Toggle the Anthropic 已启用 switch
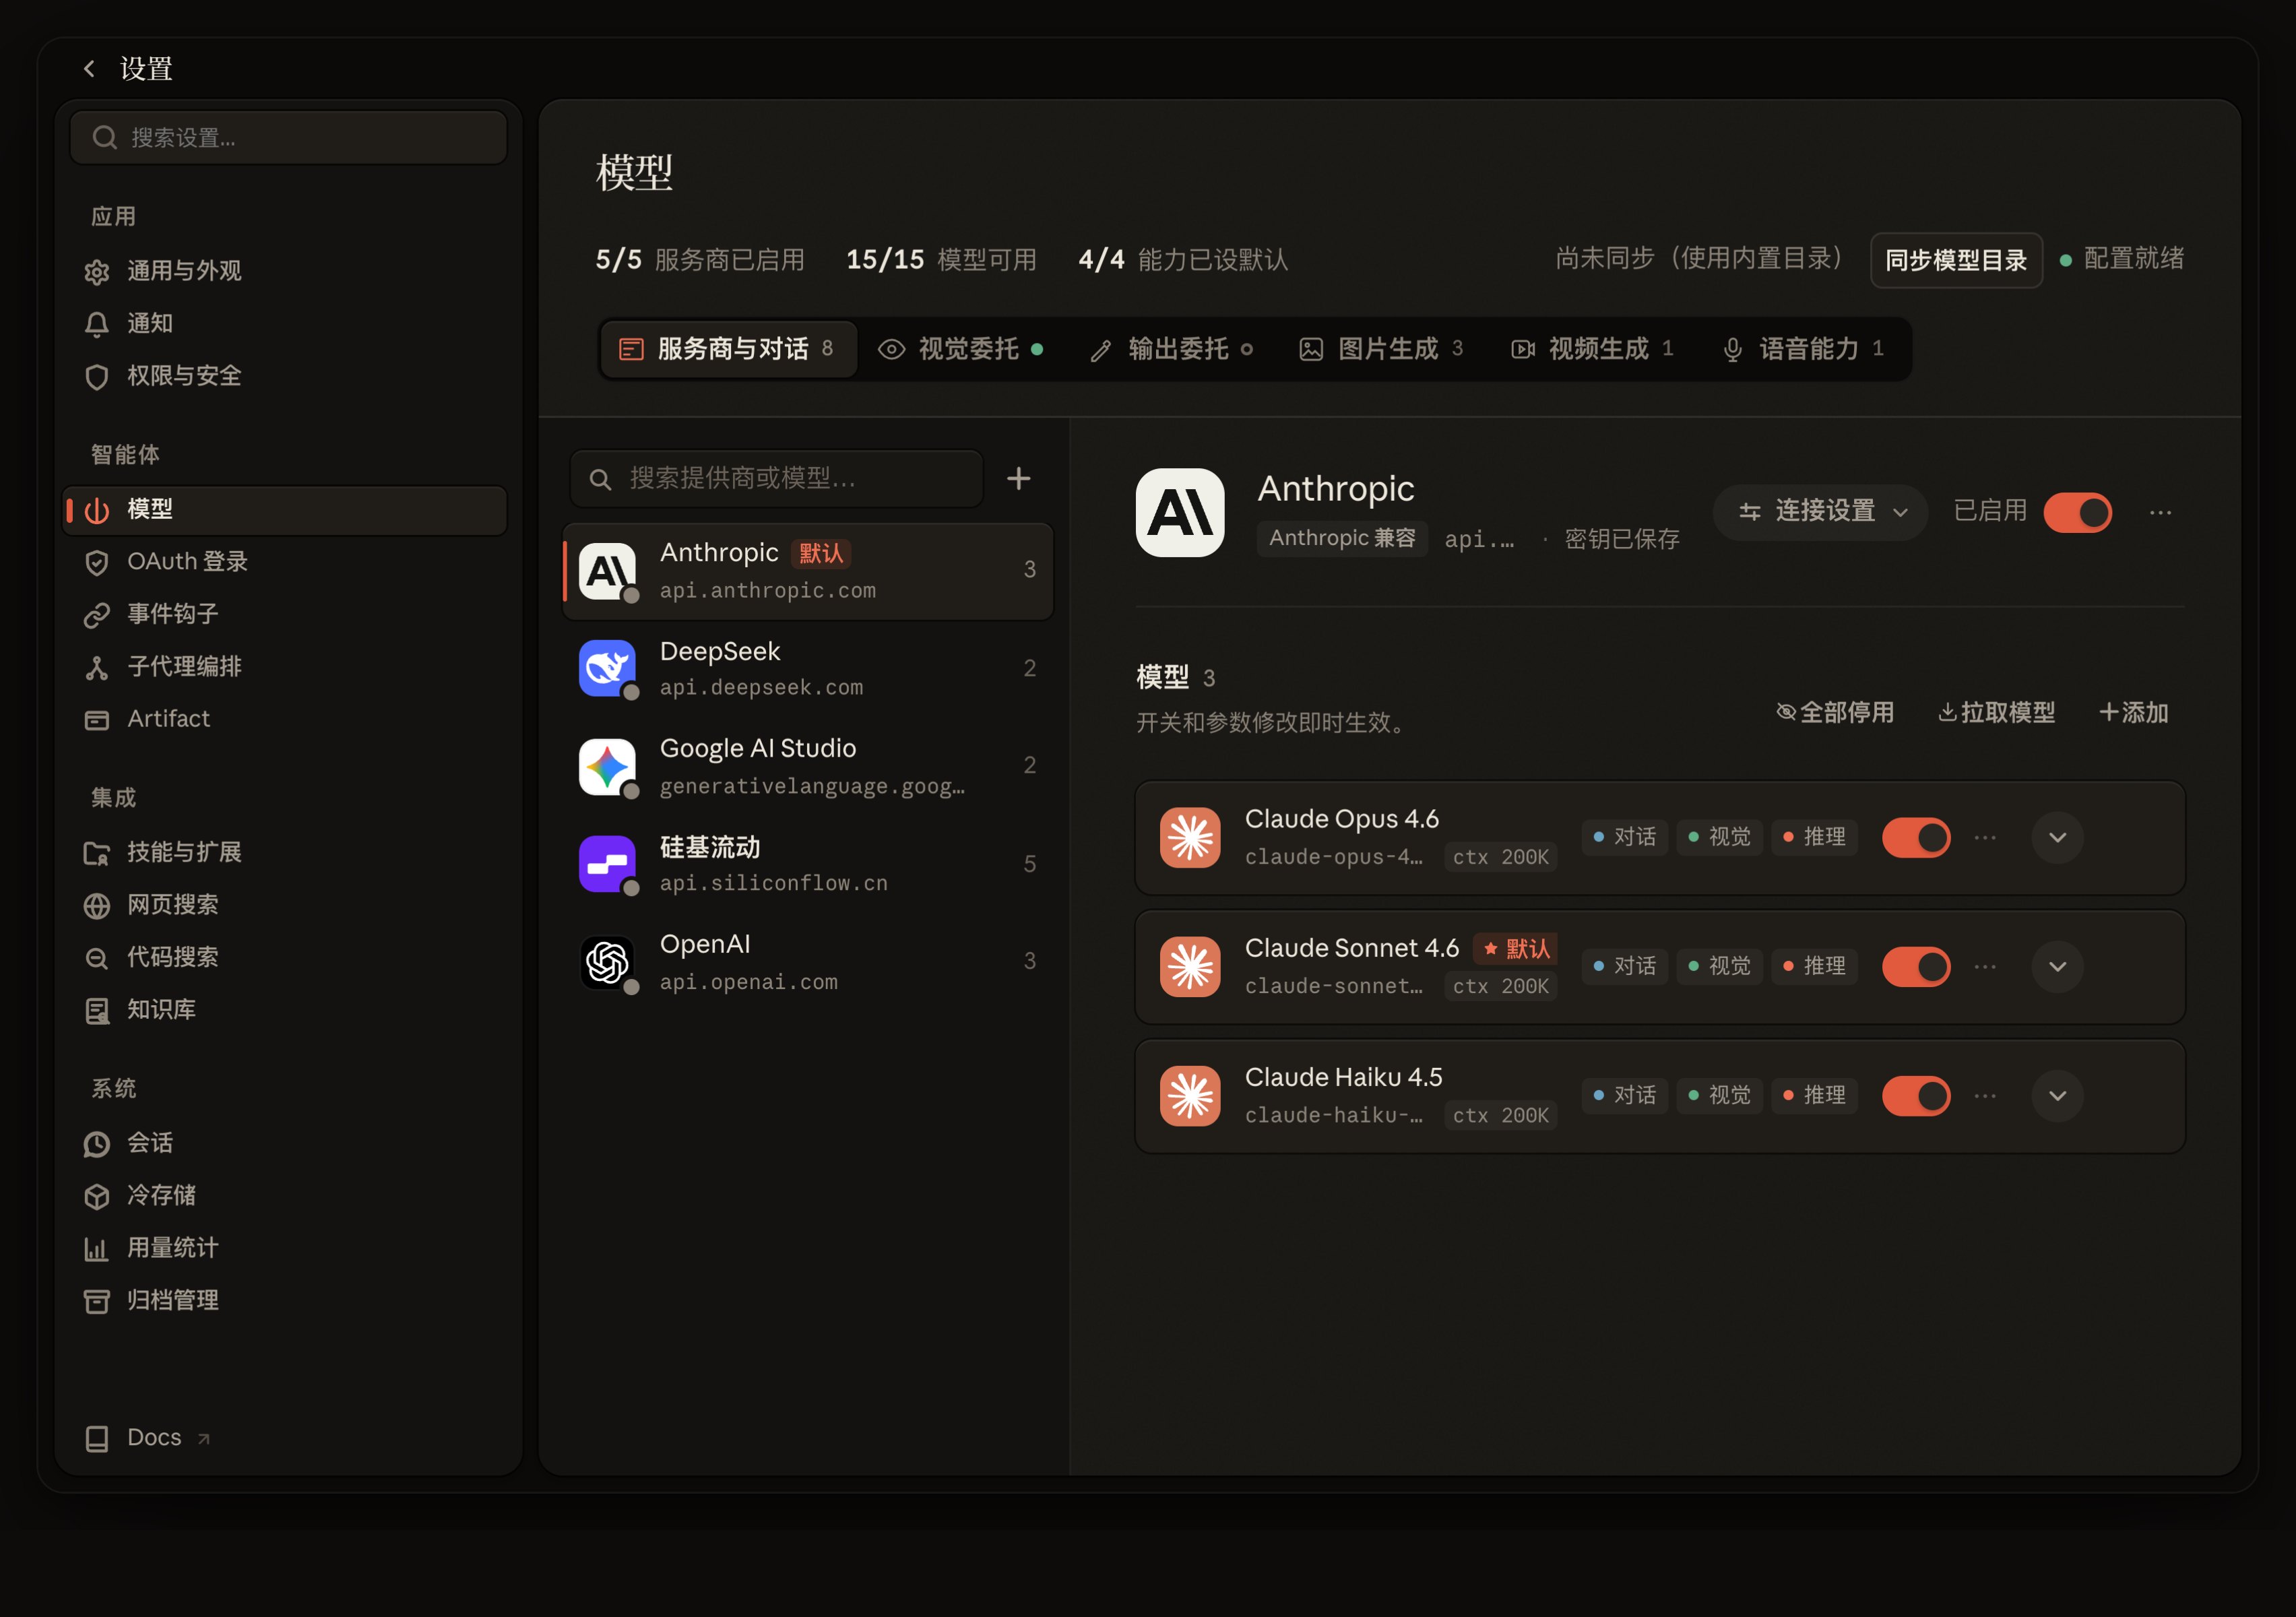The height and width of the screenshot is (1617, 2296). tap(2077, 513)
